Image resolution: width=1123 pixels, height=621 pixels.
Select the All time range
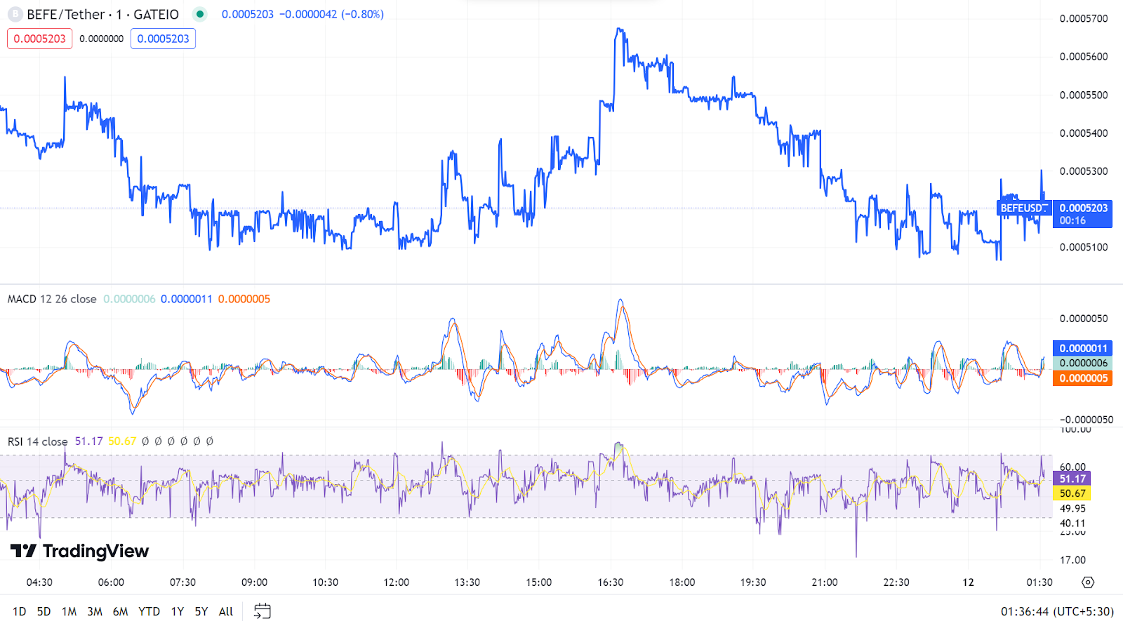point(226,611)
